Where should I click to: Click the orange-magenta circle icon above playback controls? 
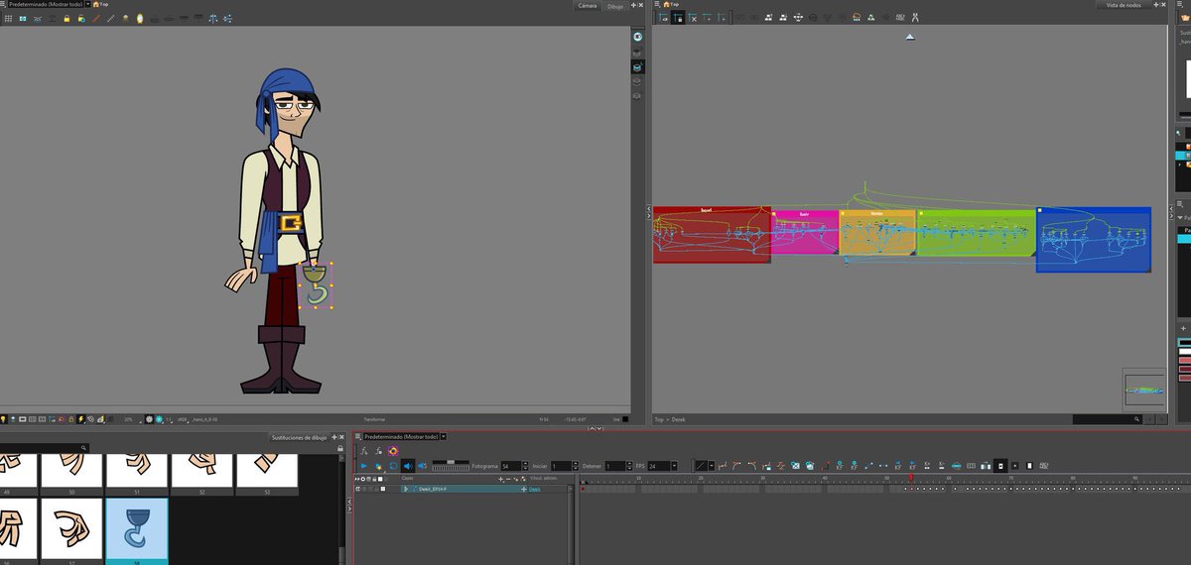click(393, 451)
